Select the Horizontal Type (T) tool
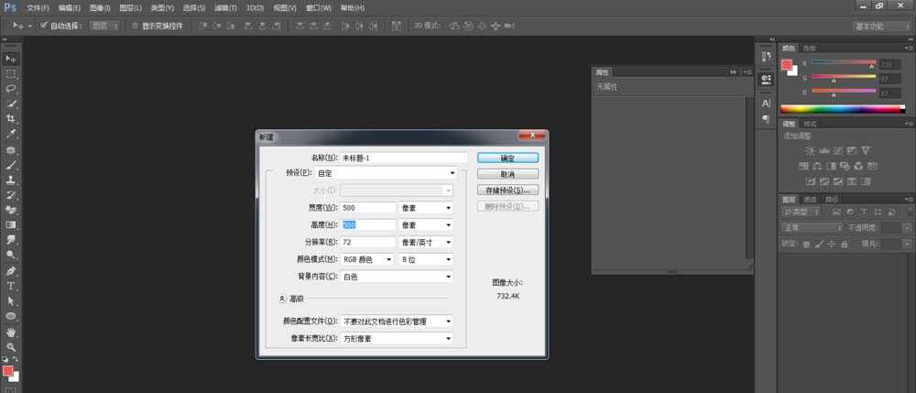 click(x=11, y=286)
